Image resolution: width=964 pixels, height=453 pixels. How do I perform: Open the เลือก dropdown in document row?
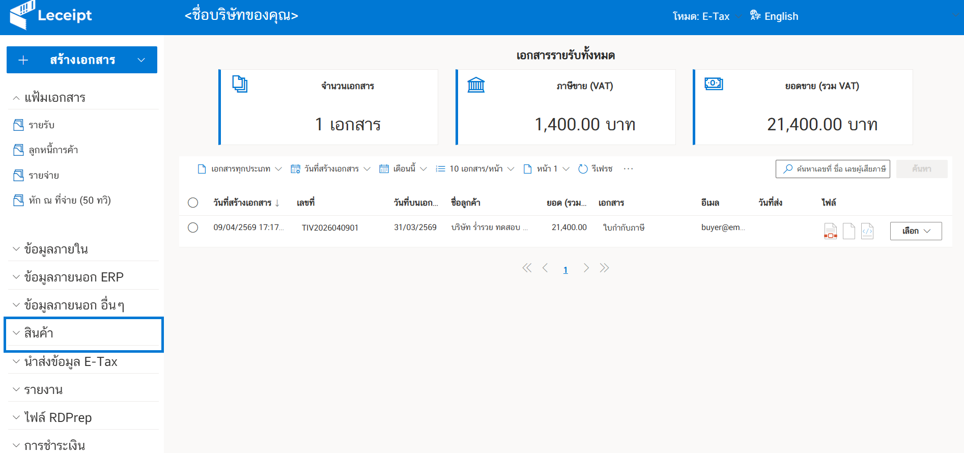pyautogui.click(x=916, y=231)
